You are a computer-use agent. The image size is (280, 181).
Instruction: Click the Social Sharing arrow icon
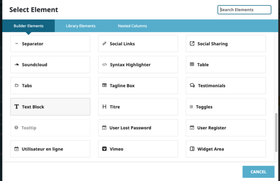(x=192, y=43)
